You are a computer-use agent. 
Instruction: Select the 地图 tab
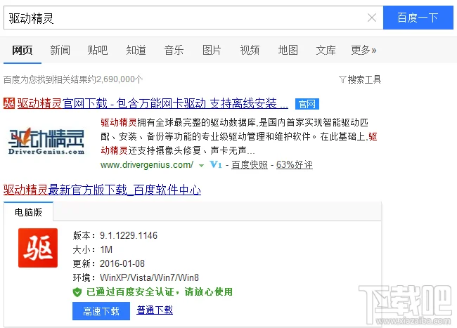[288, 51]
